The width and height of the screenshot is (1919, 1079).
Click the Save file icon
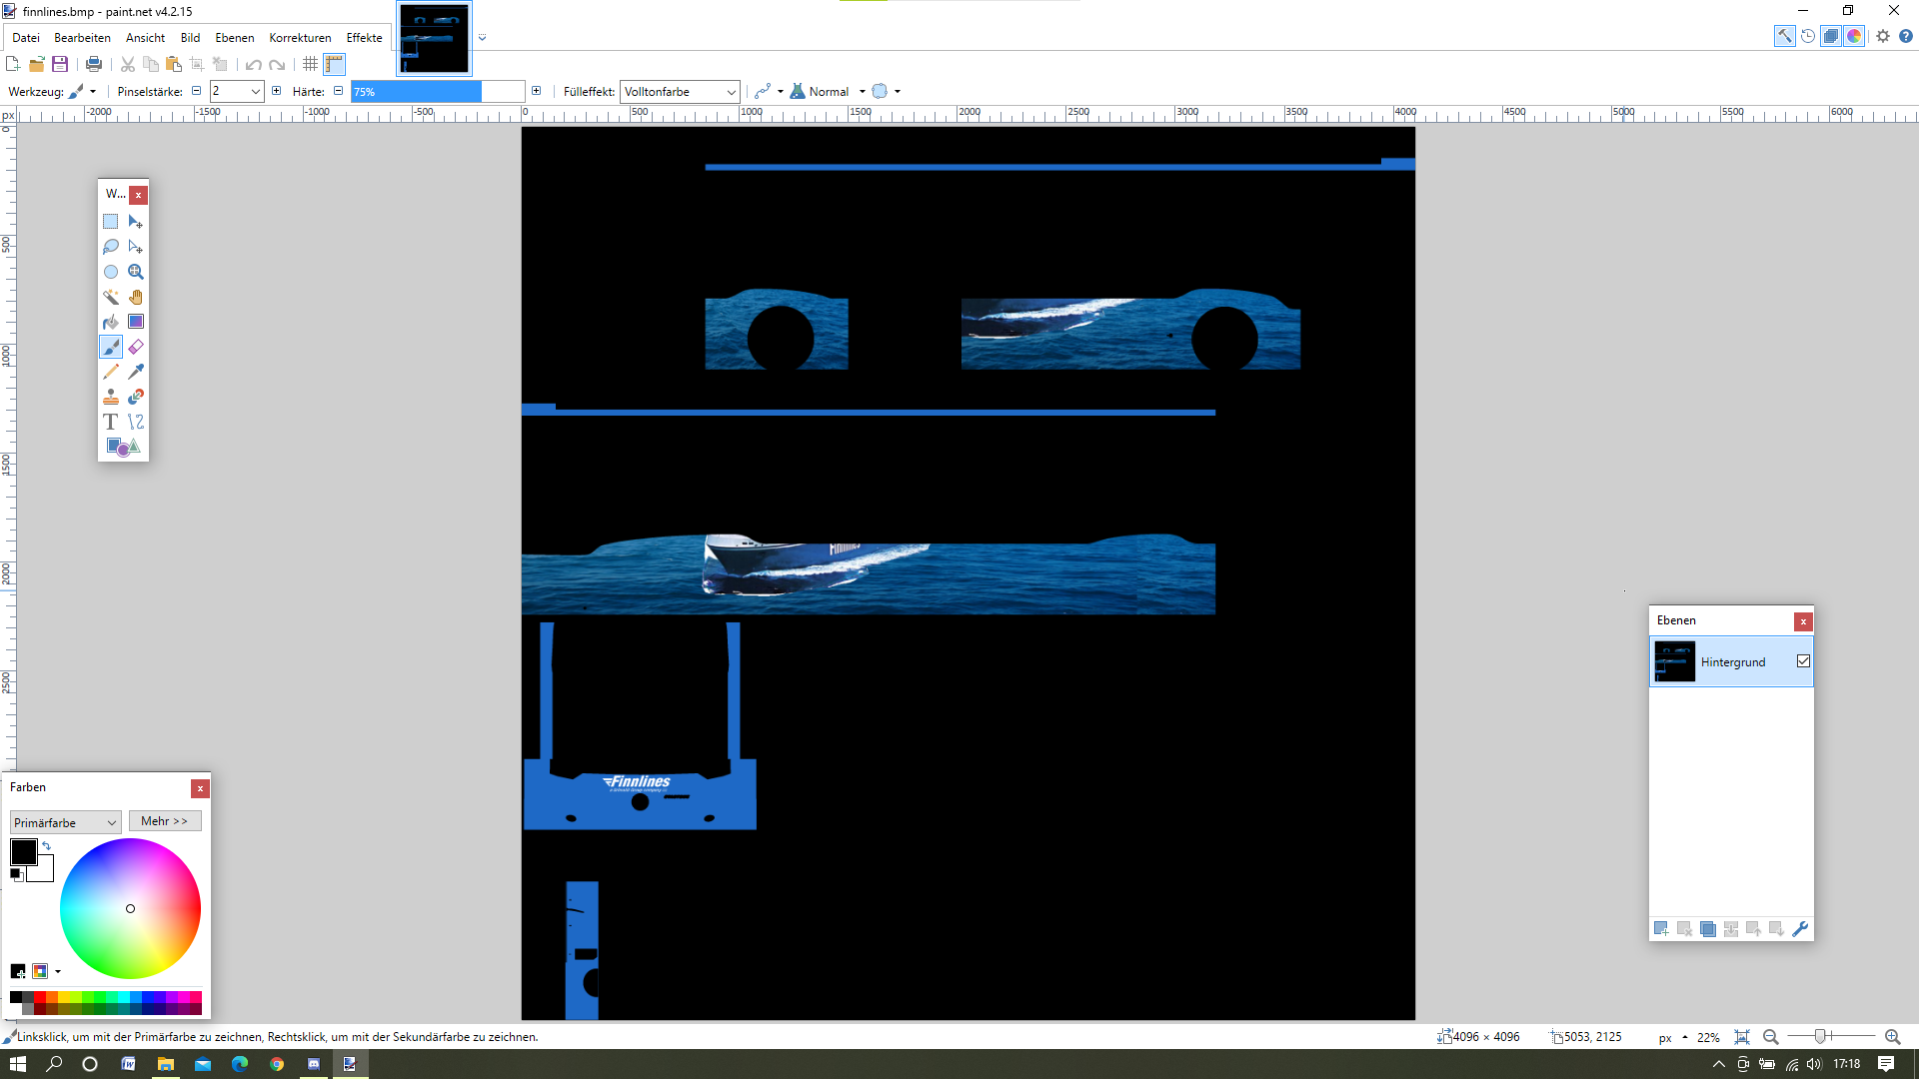coord(60,64)
